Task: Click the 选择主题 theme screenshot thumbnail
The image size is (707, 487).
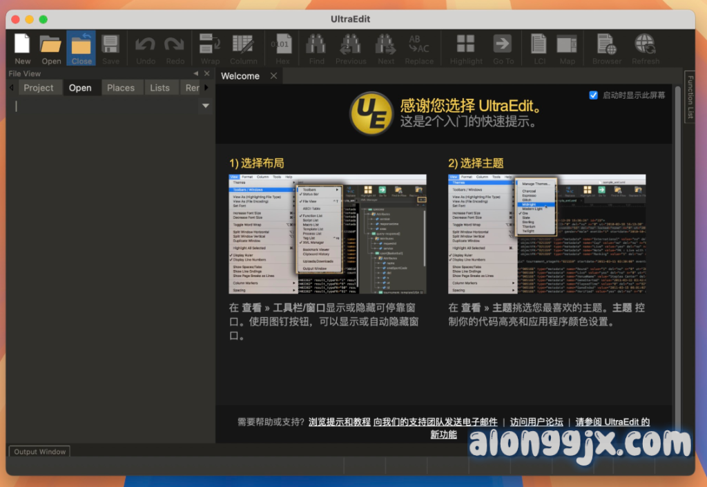Action: [547, 233]
